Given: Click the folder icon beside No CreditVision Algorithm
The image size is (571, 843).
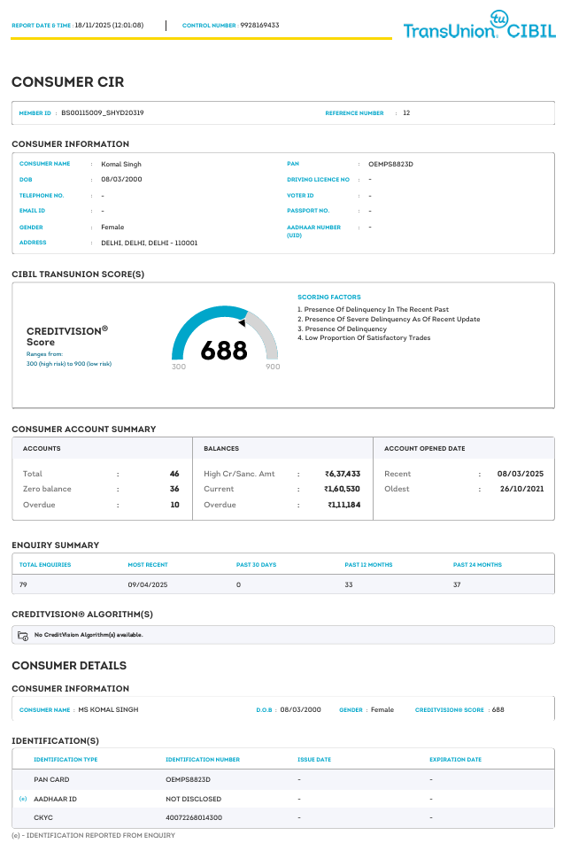Looking at the screenshot, I should coord(23,635).
